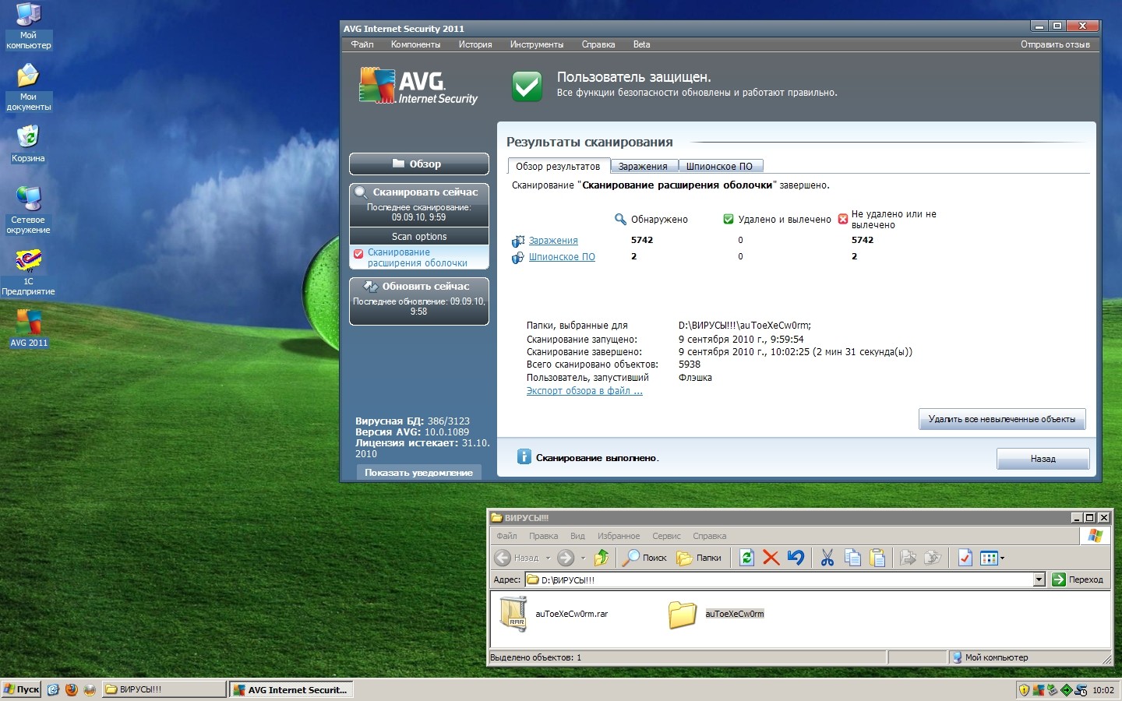This screenshot has width=1122, height=701.
Task: Open the AVG 2011 desktop icon
Action: pos(29,327)
